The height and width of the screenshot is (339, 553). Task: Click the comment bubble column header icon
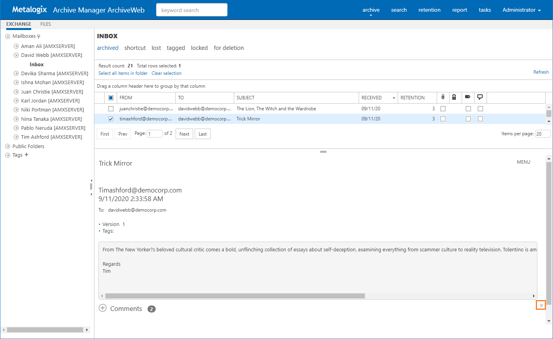[480, 97]
